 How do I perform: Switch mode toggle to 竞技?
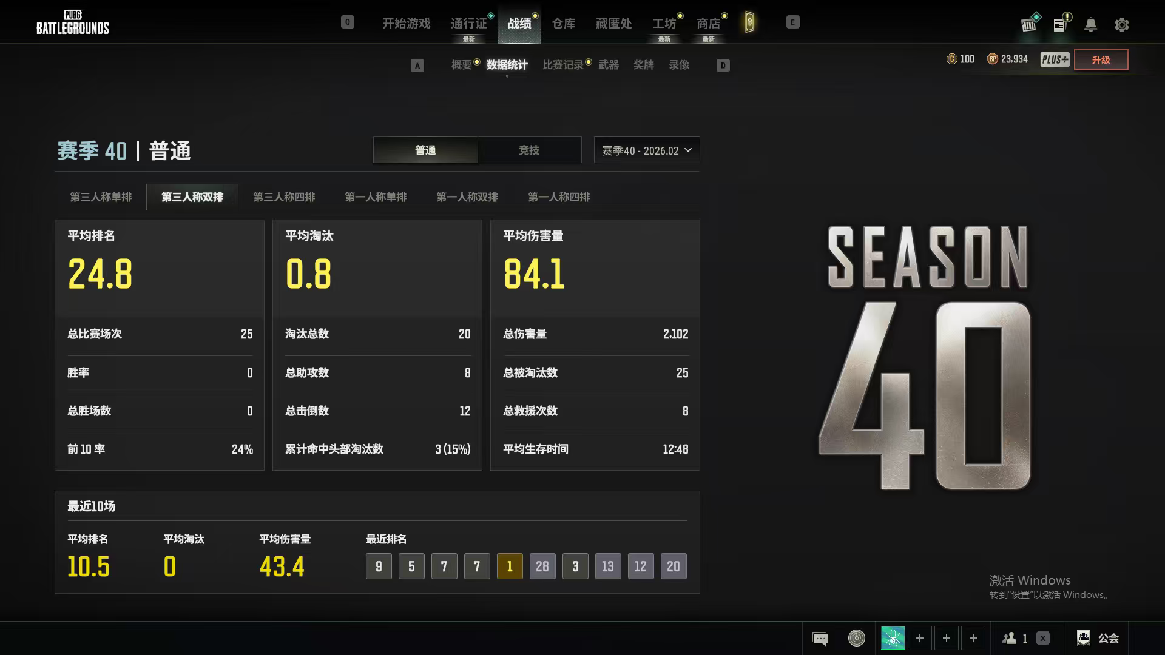[x=528, y=150]
